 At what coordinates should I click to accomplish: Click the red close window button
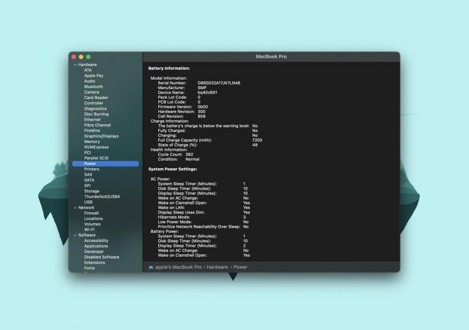point(74,57)
